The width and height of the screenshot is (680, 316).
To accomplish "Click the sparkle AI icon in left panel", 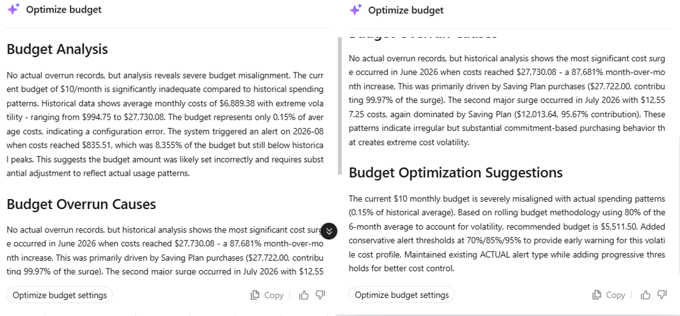I will coord(13,9).
